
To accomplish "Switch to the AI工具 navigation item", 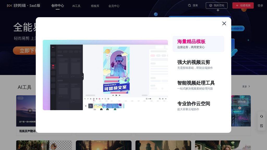I will click(76, 5).
